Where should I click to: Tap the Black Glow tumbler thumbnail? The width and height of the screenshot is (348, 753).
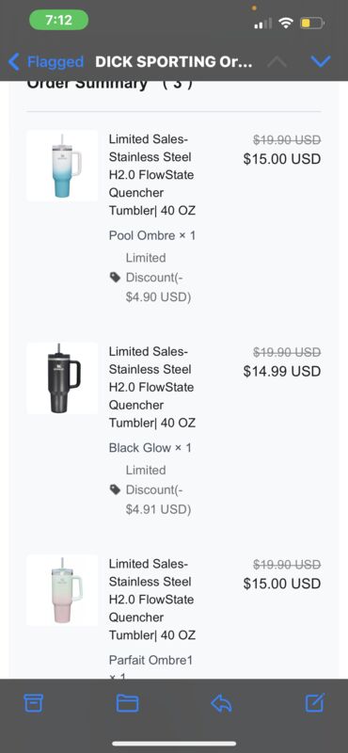(62, 378)
